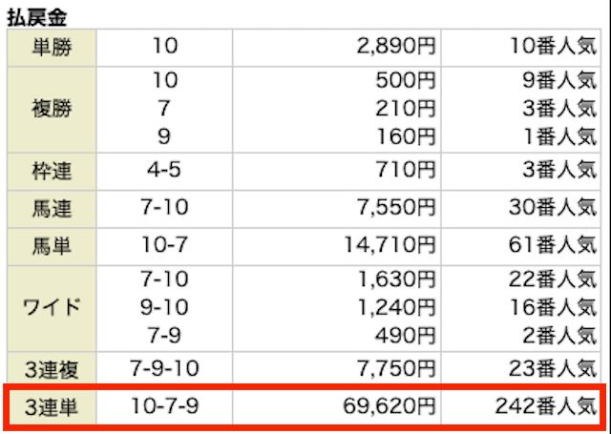Click the 2,890円 payout amount

click(x=395, y=47)
